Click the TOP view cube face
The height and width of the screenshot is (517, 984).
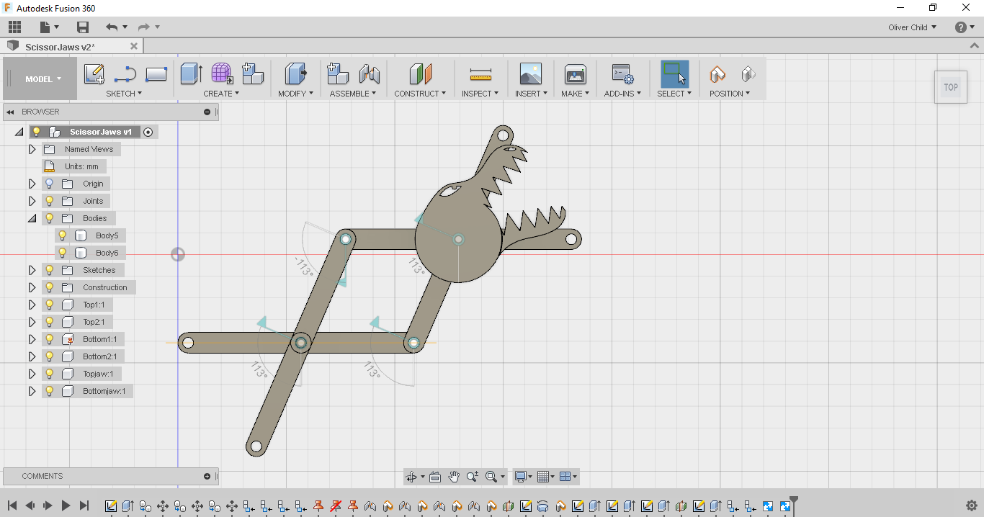click(x=951, y=87)
